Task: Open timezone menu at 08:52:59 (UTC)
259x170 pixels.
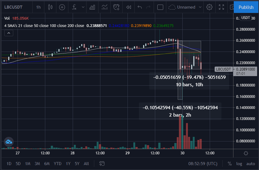Action: (203, 164)
